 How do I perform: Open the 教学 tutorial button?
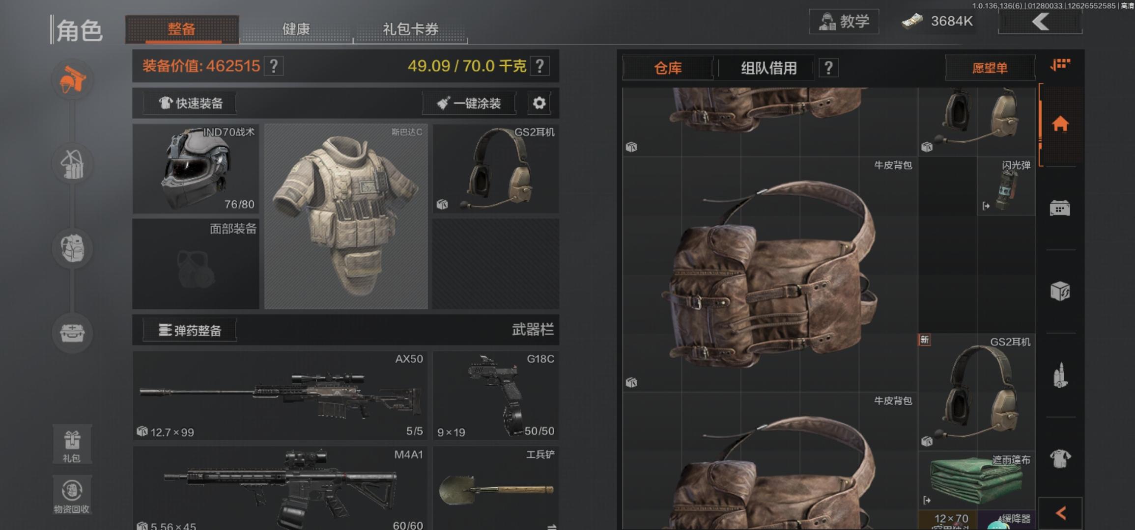(x=844, y=22)
